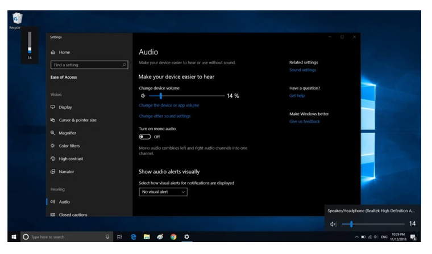
Task: Open the Display settings page
Action: coord(61,107)
